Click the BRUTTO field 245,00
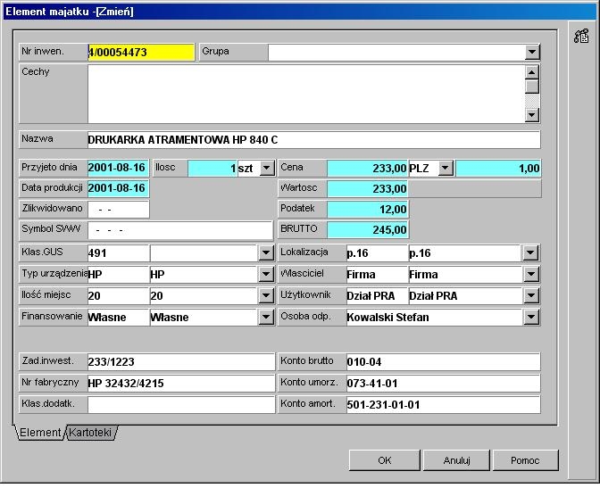Screen dimensions: 600x488 (x=367, y=230)
